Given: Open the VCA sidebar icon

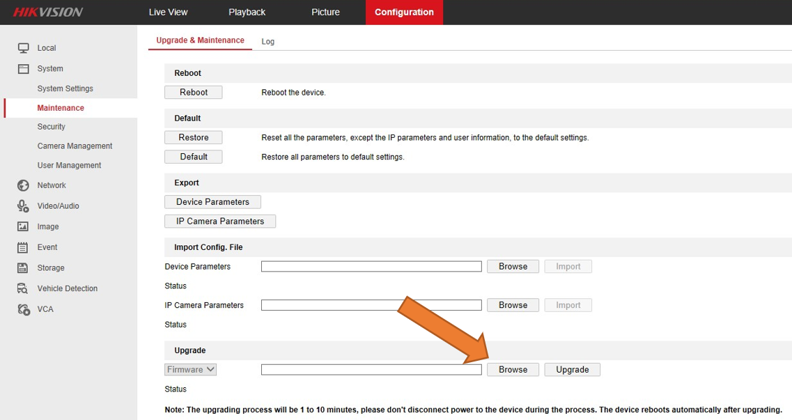Looking at the screenshot, I should pos(22,309).
